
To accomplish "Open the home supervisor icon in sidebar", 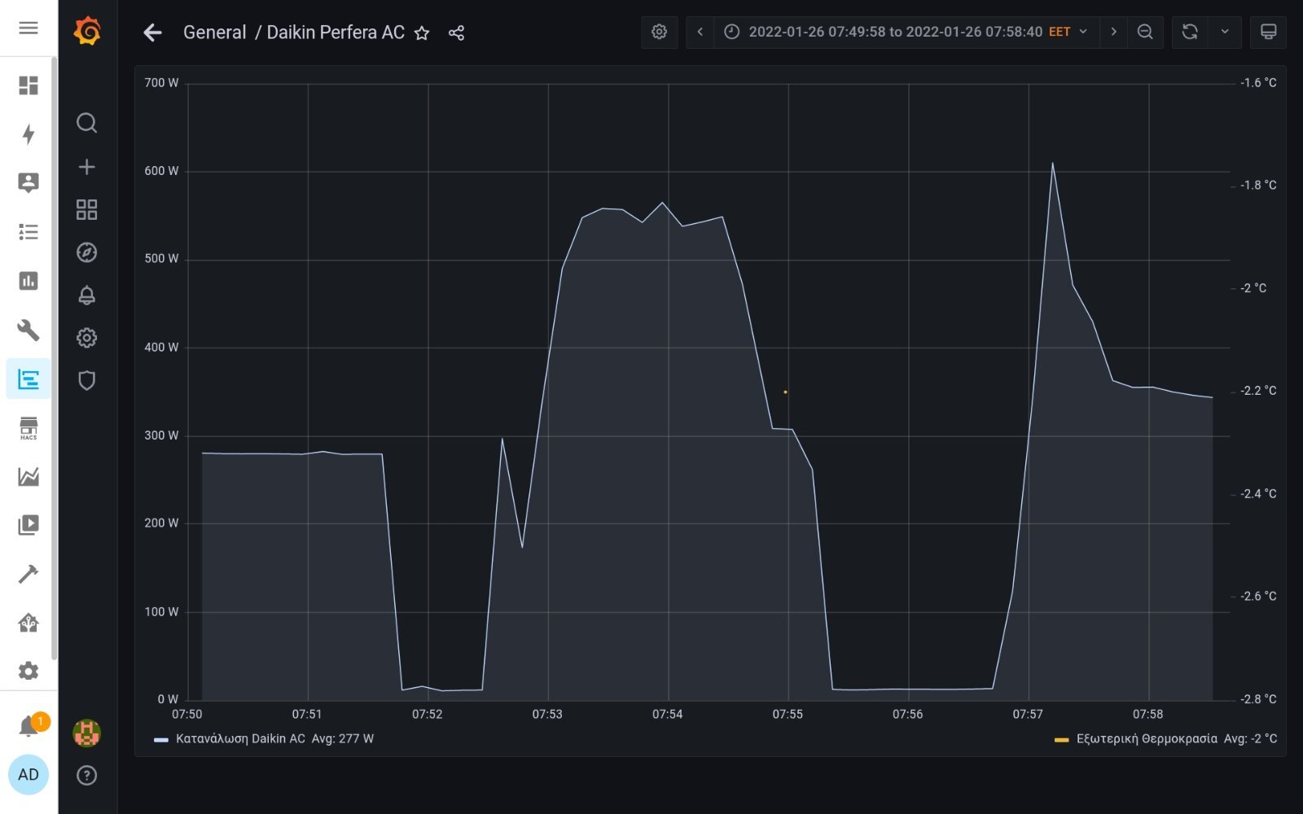I will click(29, 623).
